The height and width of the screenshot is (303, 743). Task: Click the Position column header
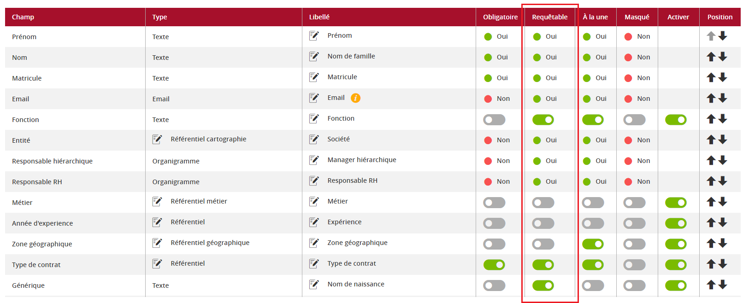(x=720, y=17)
